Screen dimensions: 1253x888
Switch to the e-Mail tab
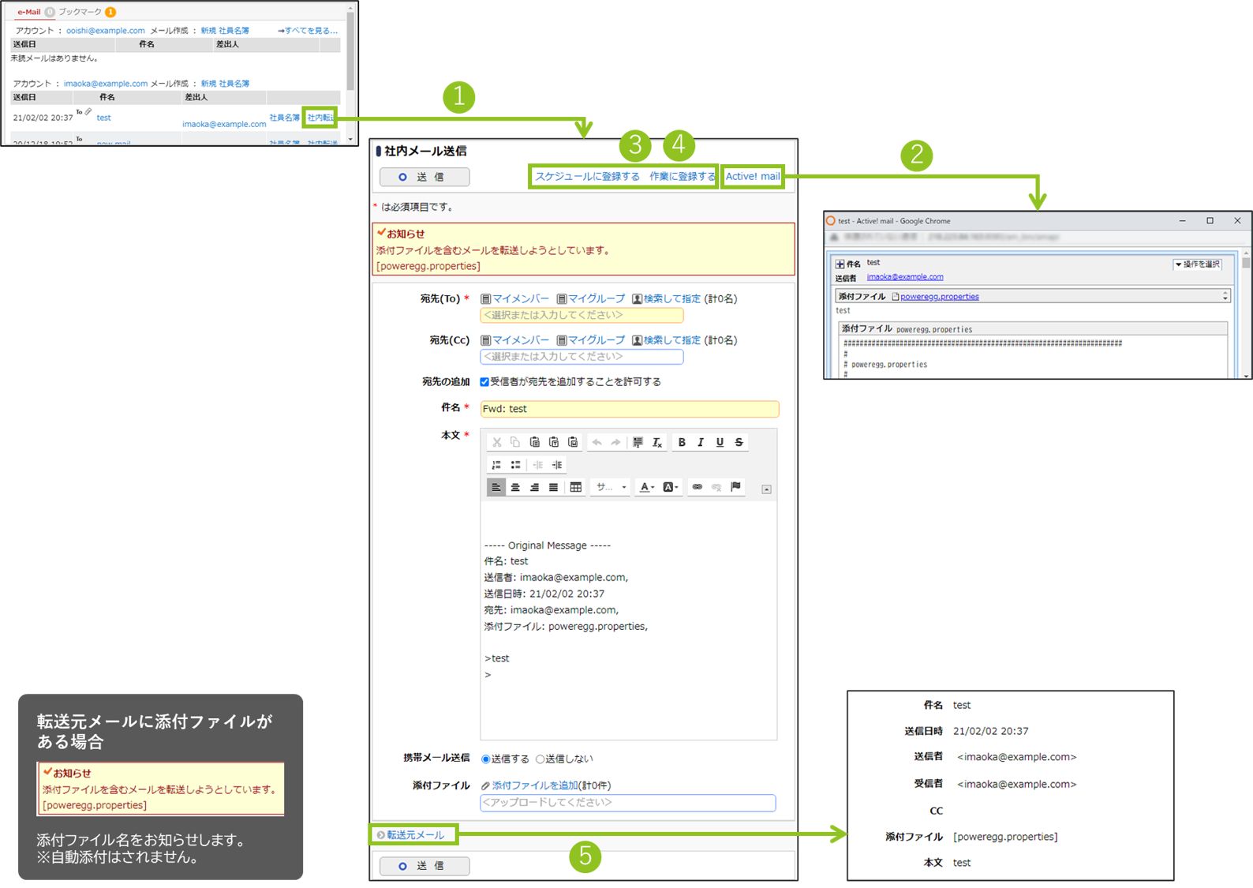[28, 12]
